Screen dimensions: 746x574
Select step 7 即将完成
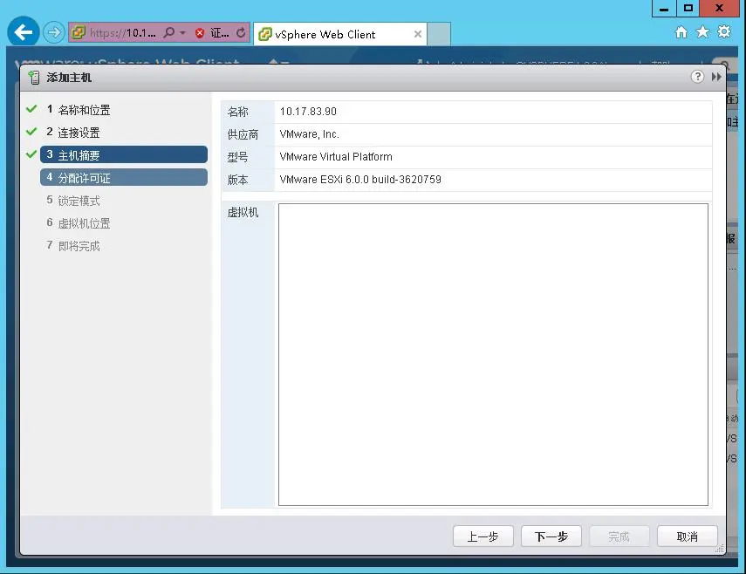click(x=124, y=246)
